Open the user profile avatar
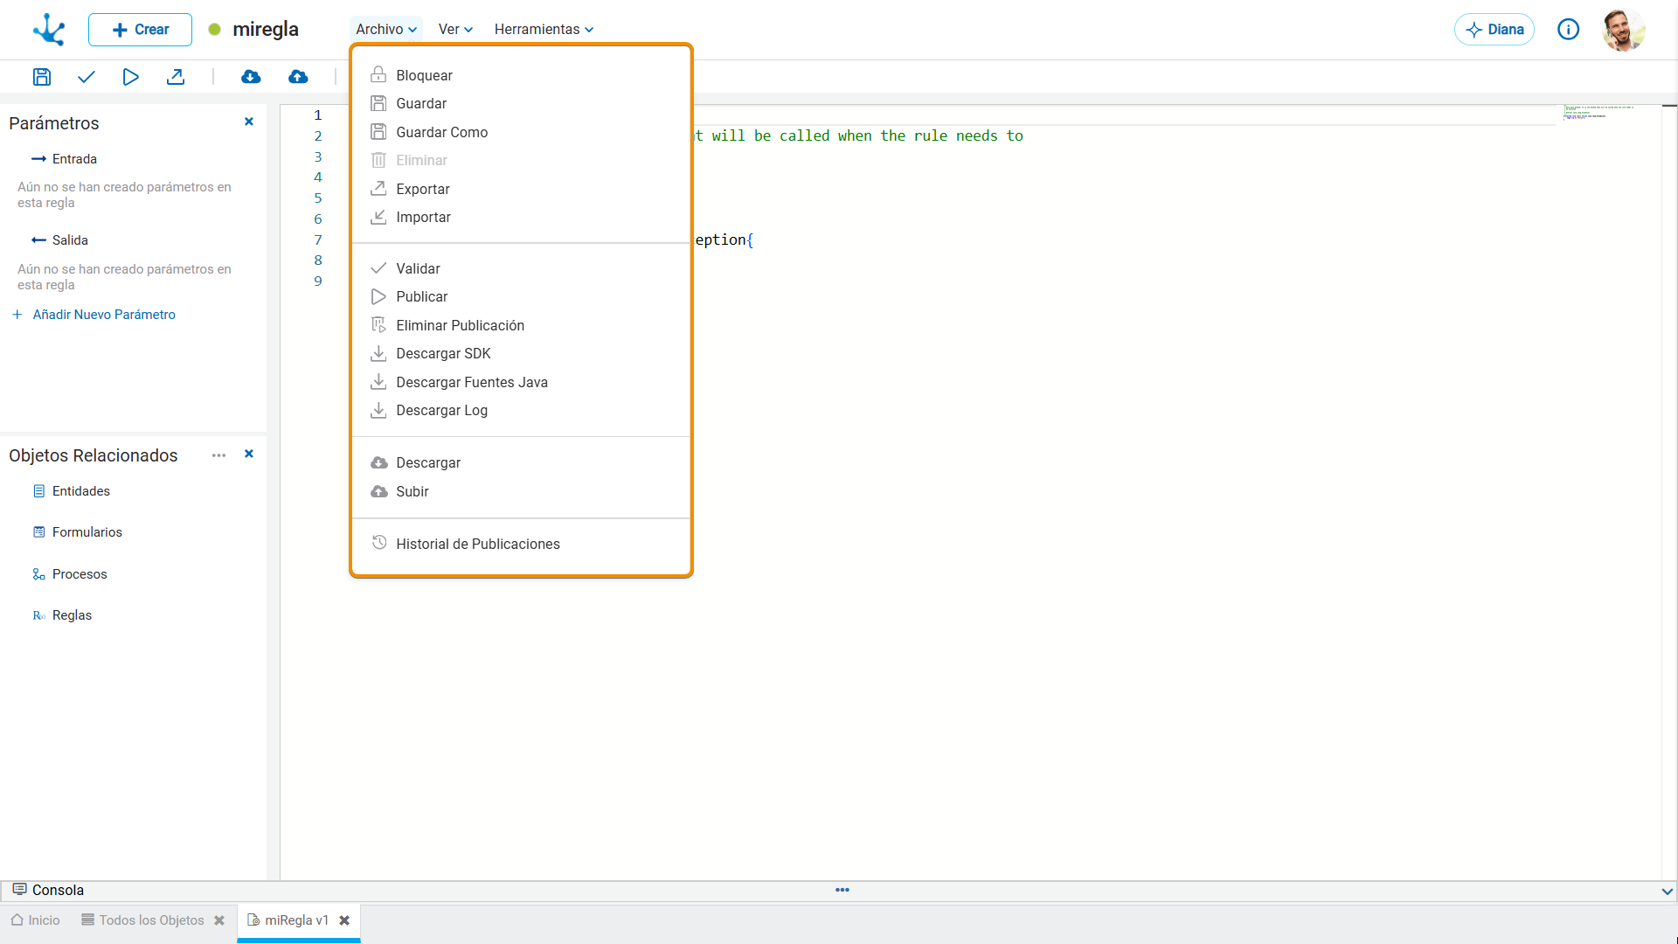Viewport: 1678px width, 944px height. point(1624,30)
